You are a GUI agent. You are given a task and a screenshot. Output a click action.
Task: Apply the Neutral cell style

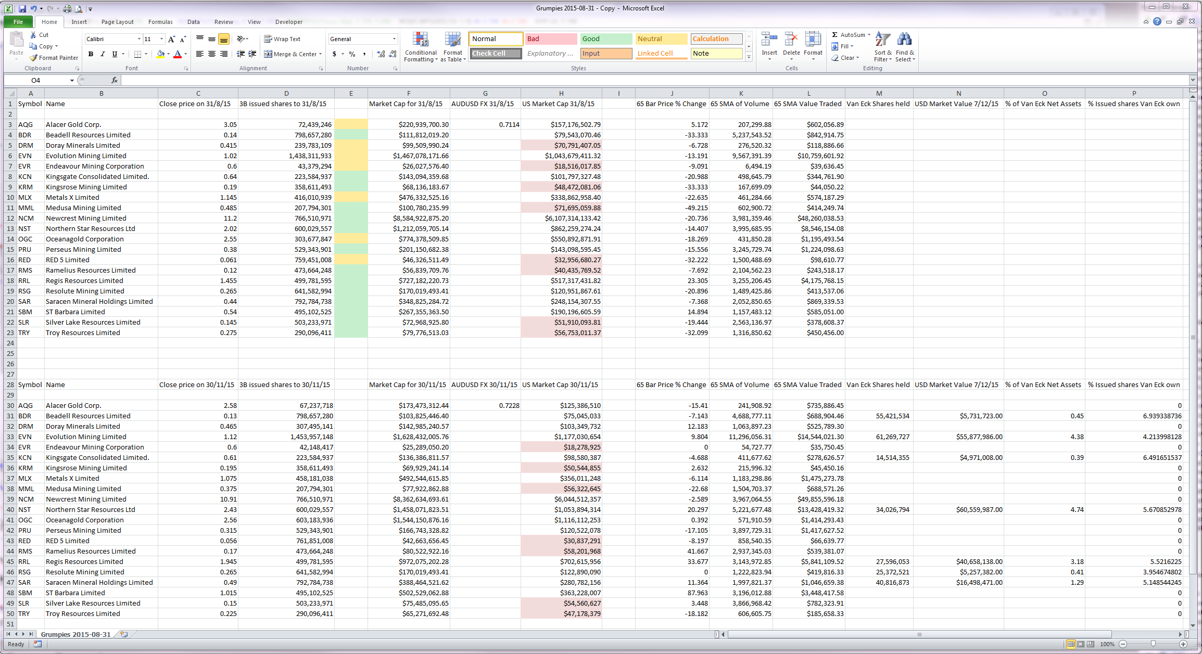pos(662,39)
